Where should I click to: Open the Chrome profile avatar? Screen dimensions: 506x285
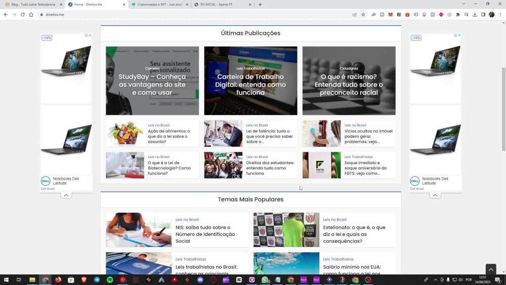[491, 15]
